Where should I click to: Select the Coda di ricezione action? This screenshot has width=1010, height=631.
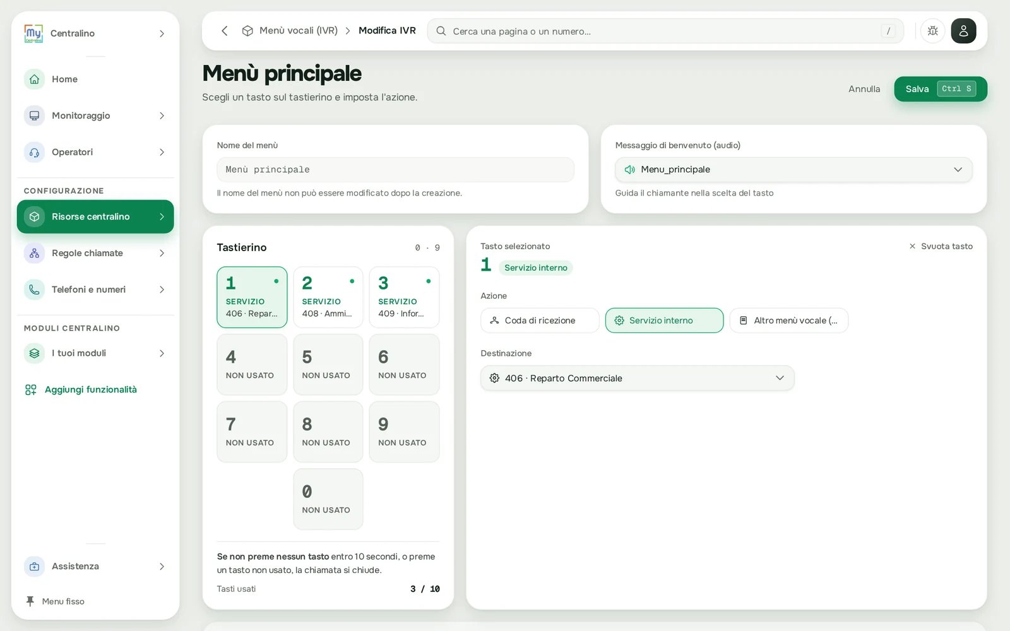pos(540,321)
